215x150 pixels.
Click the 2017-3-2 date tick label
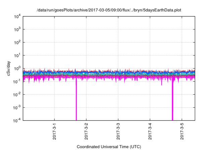pos(86,131)
